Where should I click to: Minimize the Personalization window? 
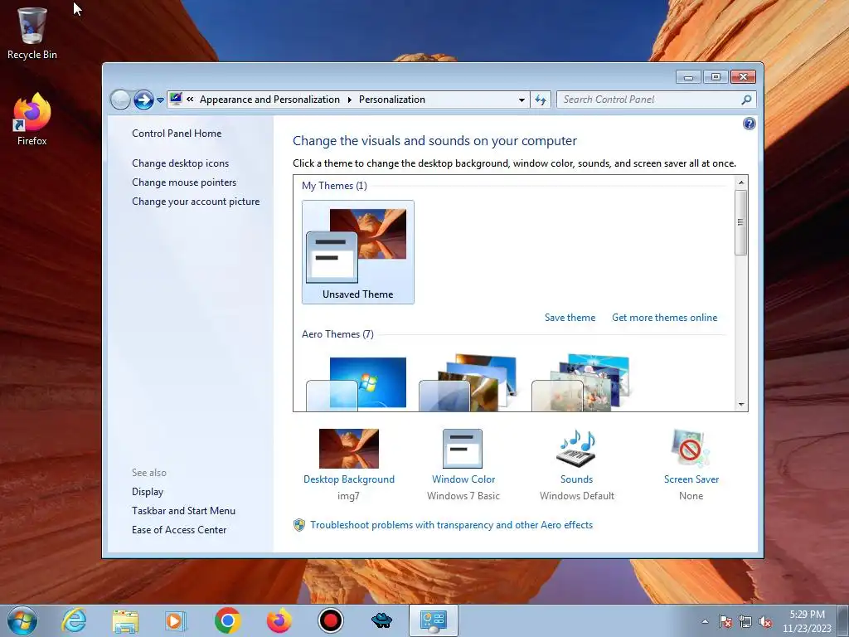click(x=689, y=77)
